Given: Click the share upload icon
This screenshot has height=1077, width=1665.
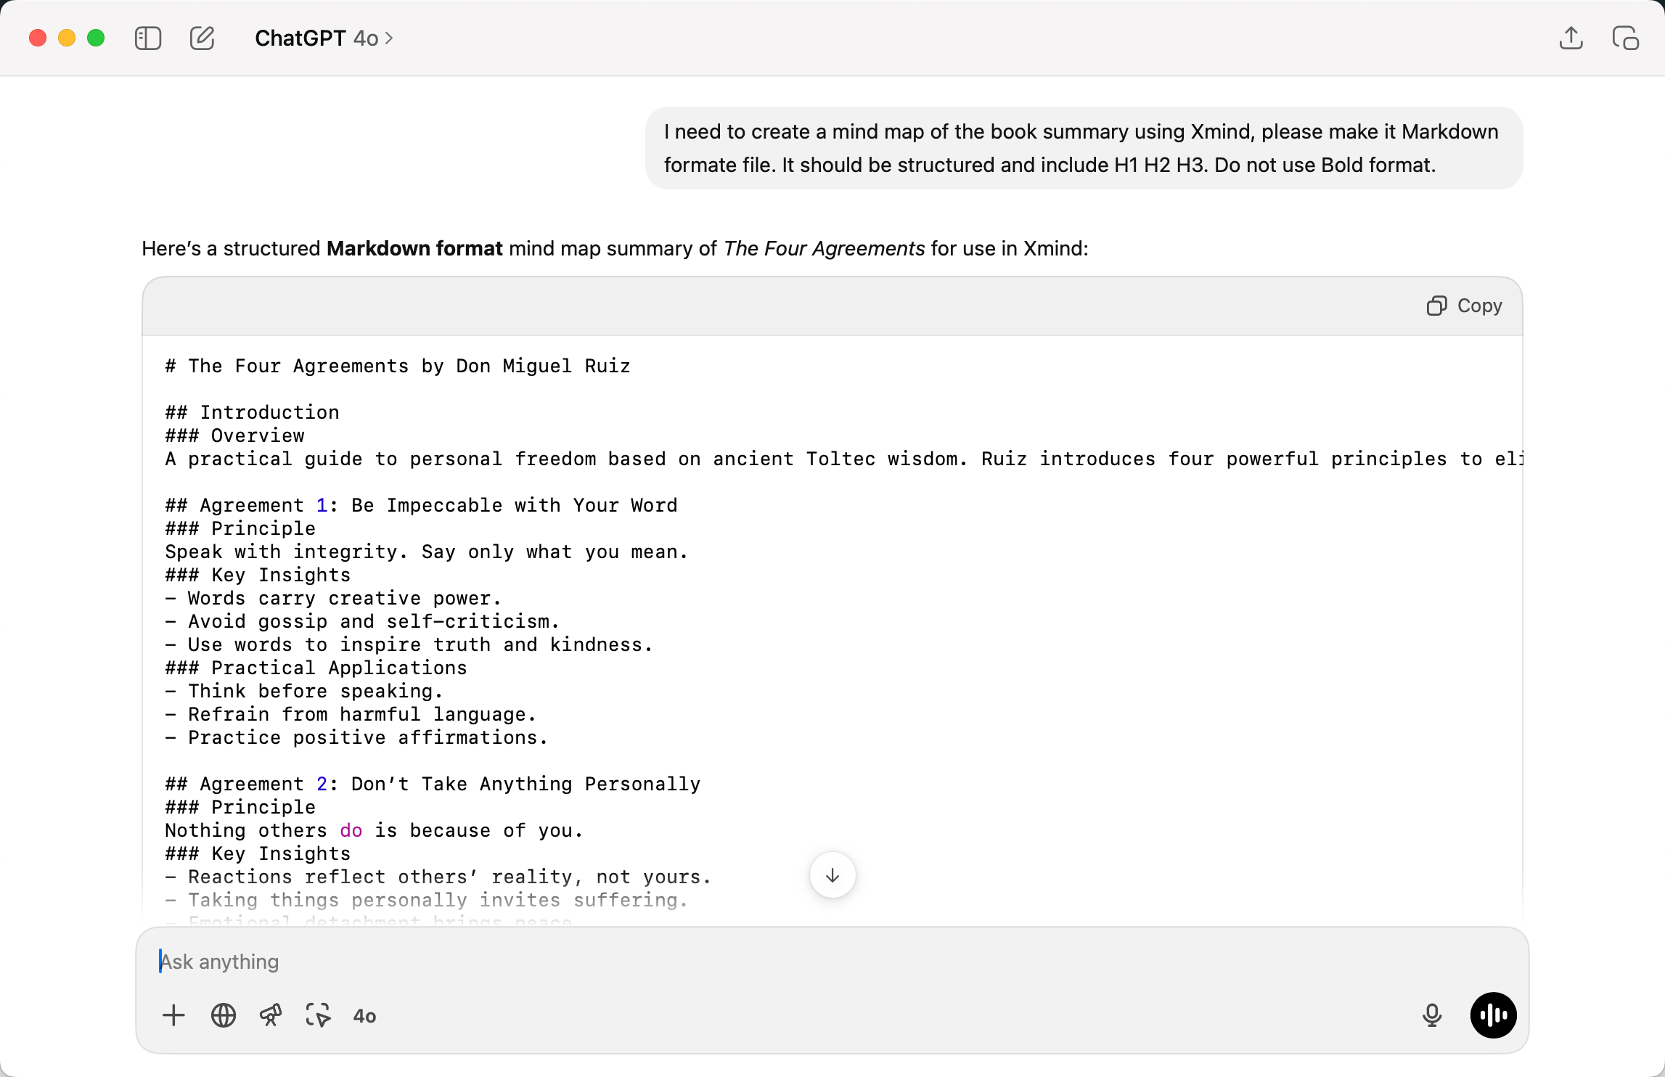Looking at the screenshot, I should [1571, 38].
